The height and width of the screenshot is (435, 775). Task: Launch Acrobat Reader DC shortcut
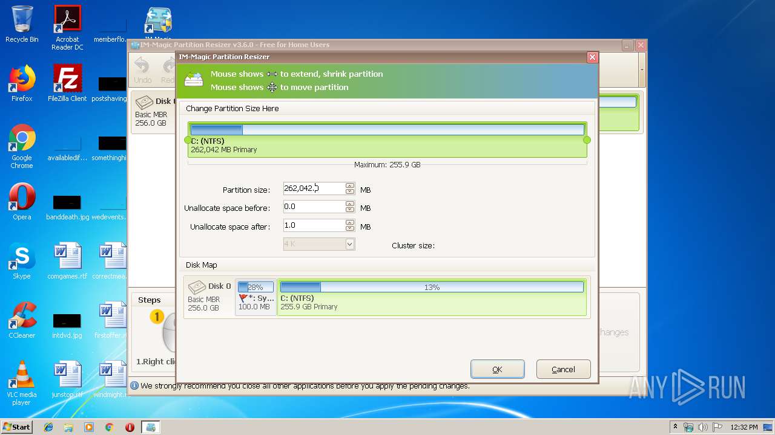tap(67, 28)
